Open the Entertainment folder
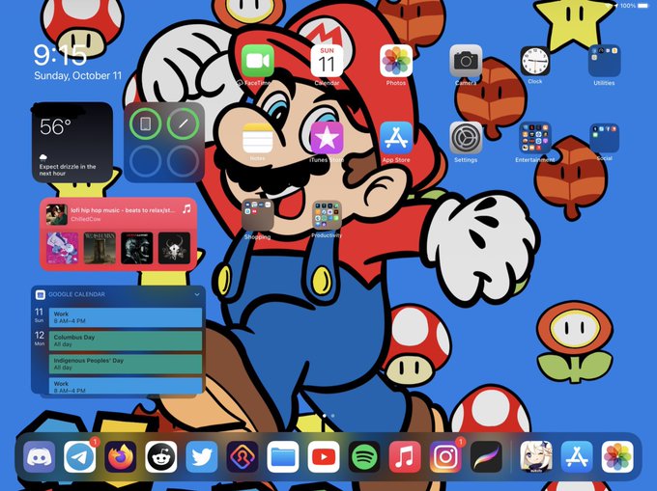 click(535, 138)
